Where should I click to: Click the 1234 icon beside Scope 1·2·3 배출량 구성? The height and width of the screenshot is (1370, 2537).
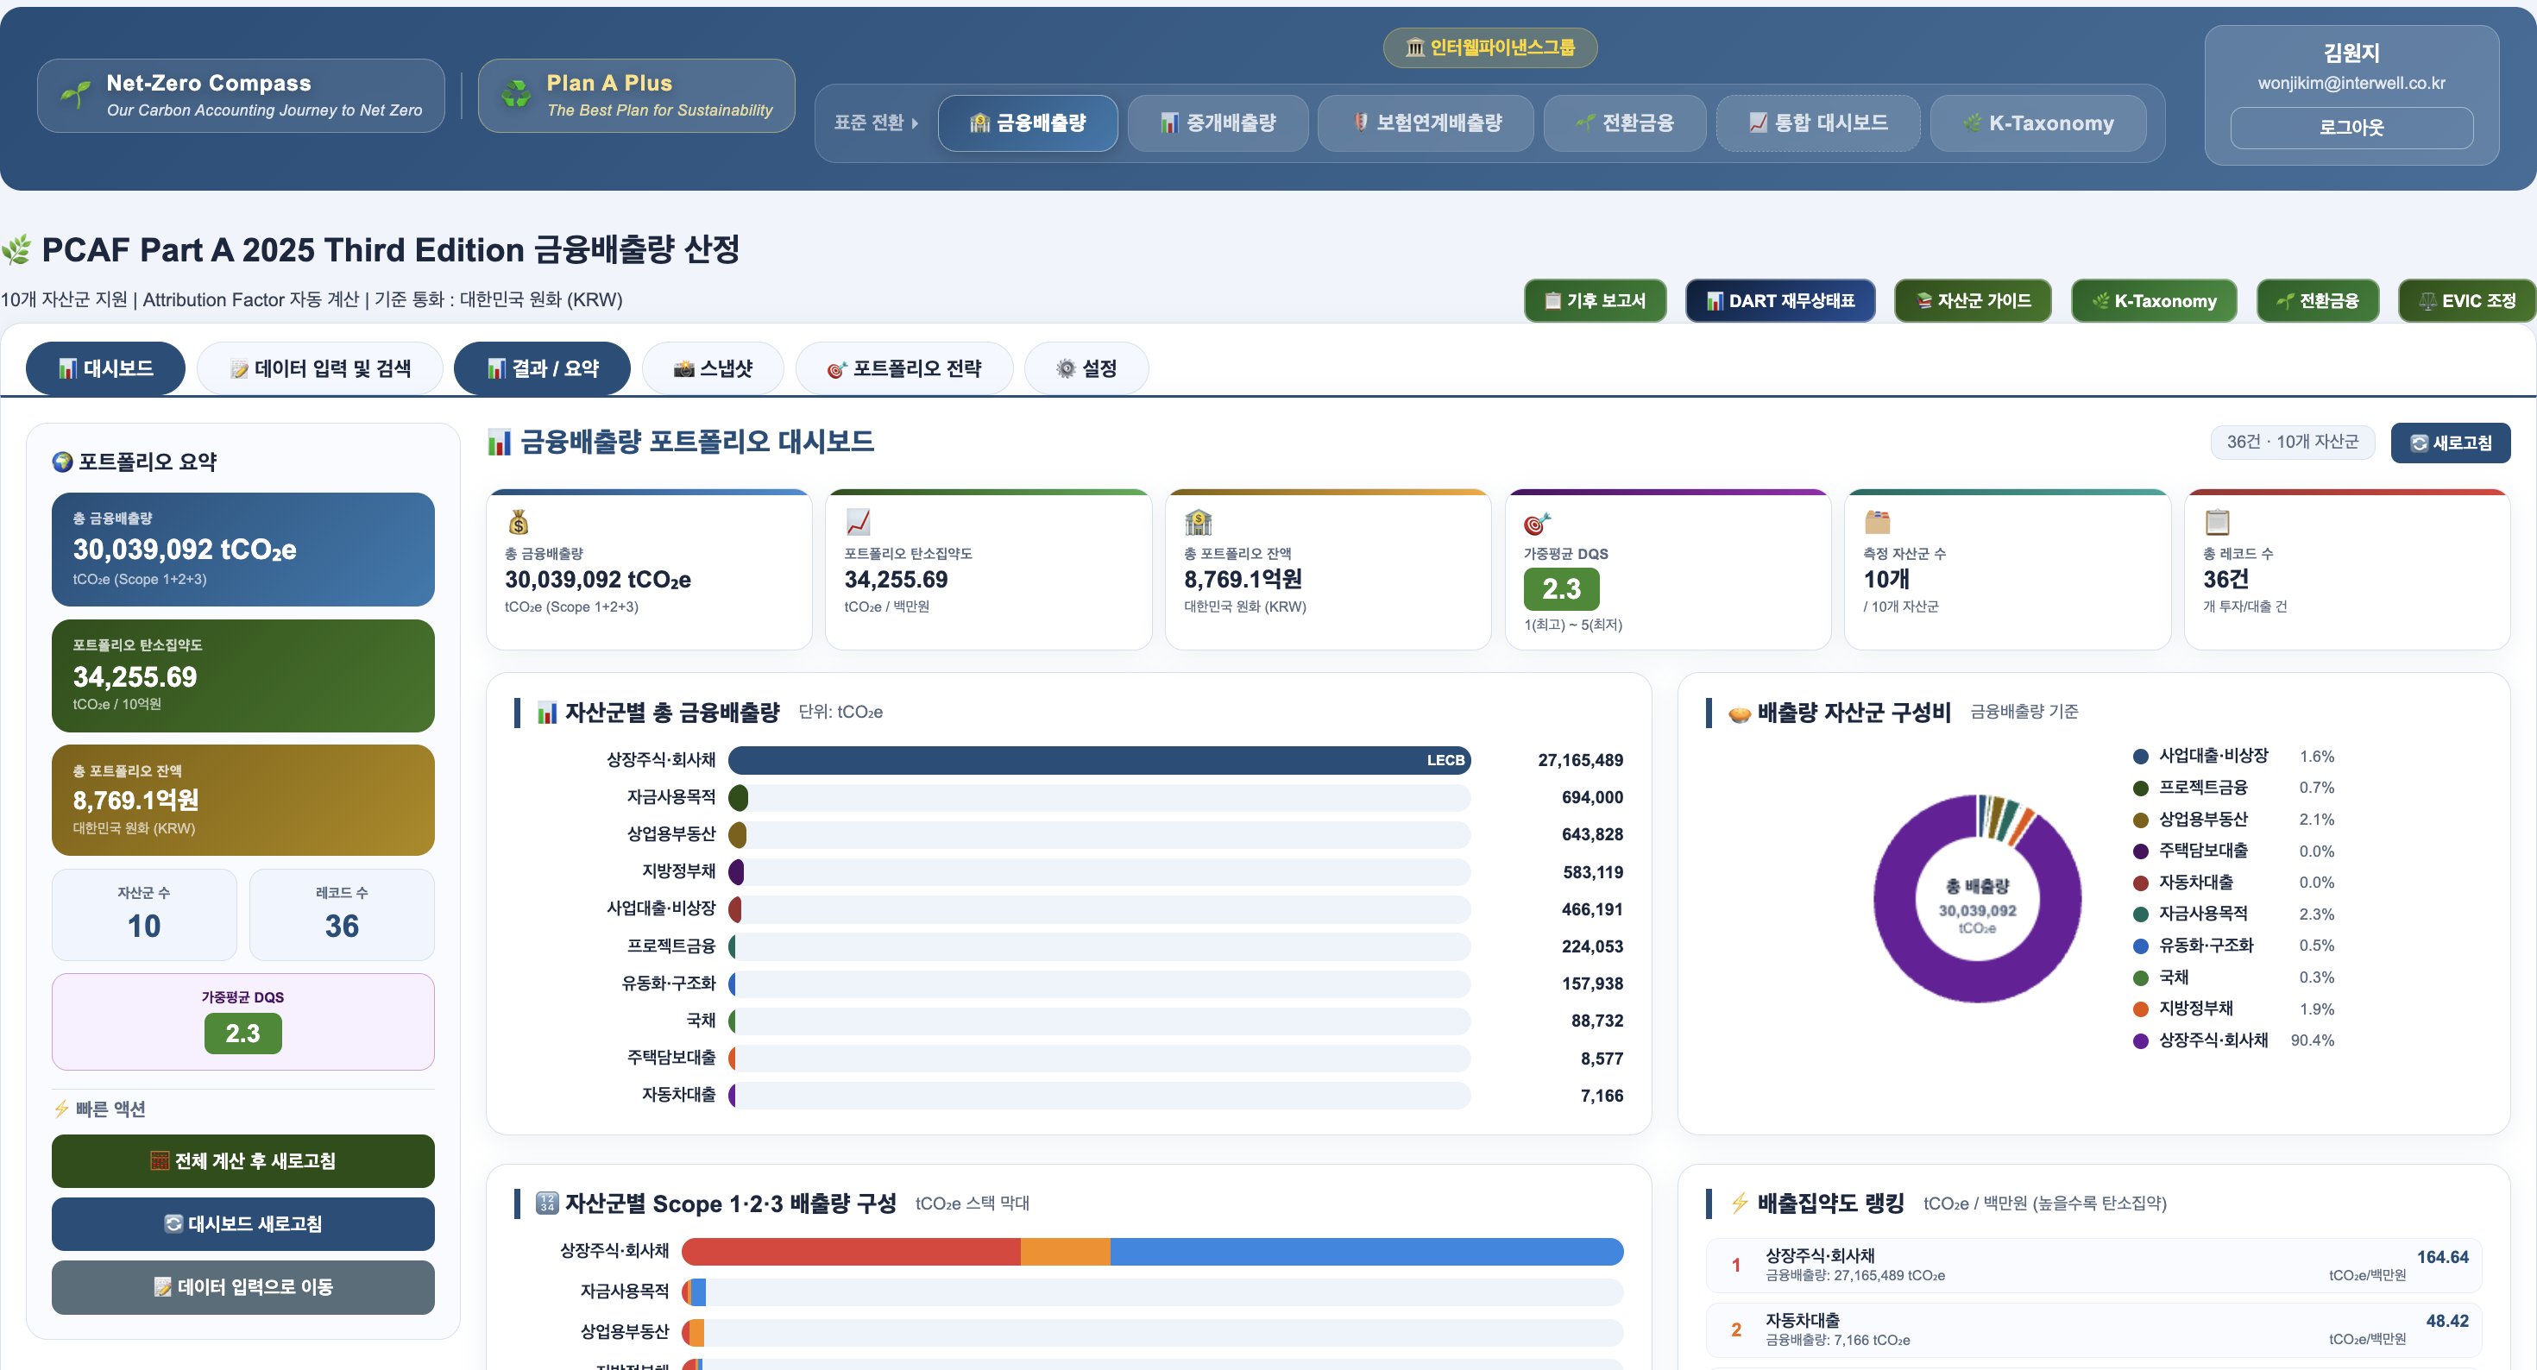546,1203
